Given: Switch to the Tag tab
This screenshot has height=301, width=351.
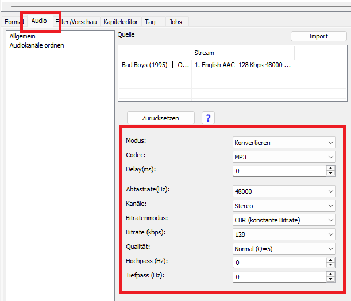Looking at the screenshot, I should [150, 22].
